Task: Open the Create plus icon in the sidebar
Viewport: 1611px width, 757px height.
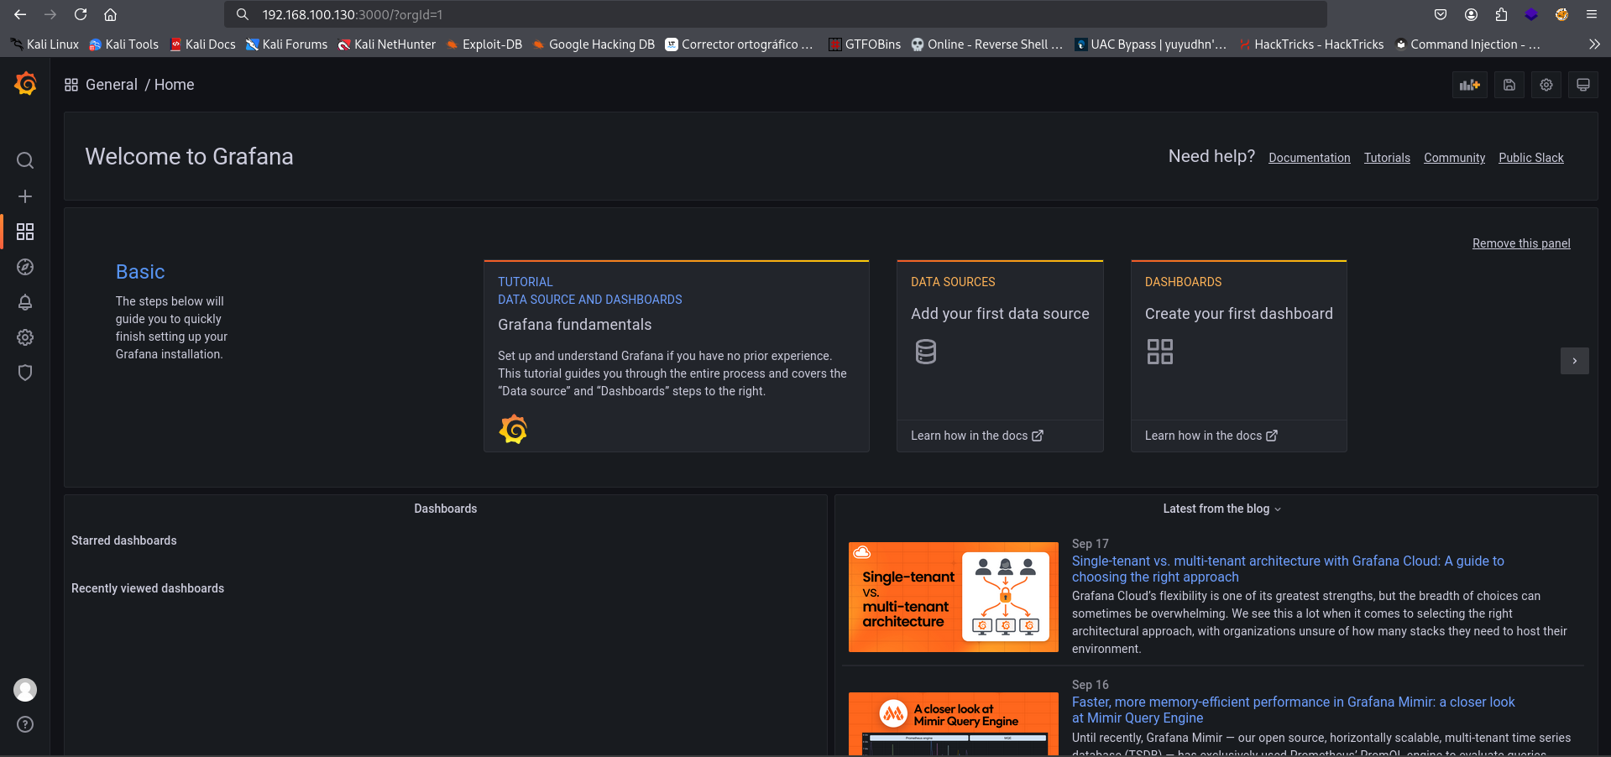Action: click(x=25, y=196)
